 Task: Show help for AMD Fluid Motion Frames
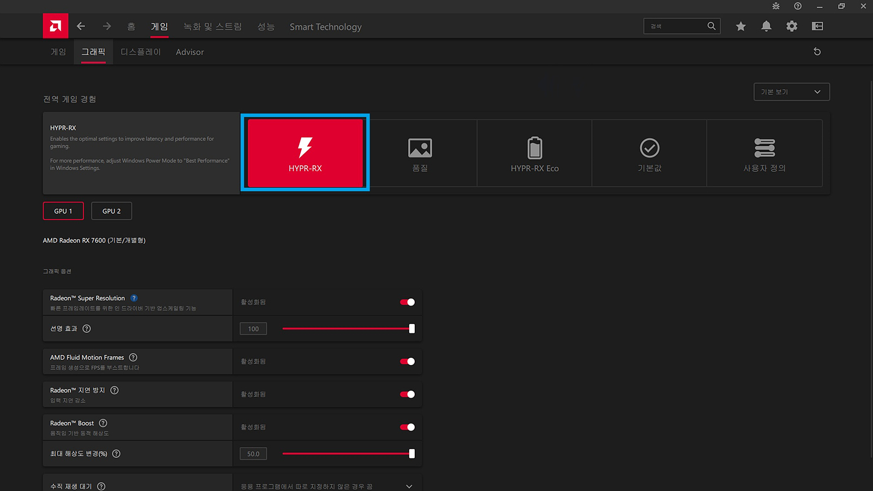coord(133,357)
